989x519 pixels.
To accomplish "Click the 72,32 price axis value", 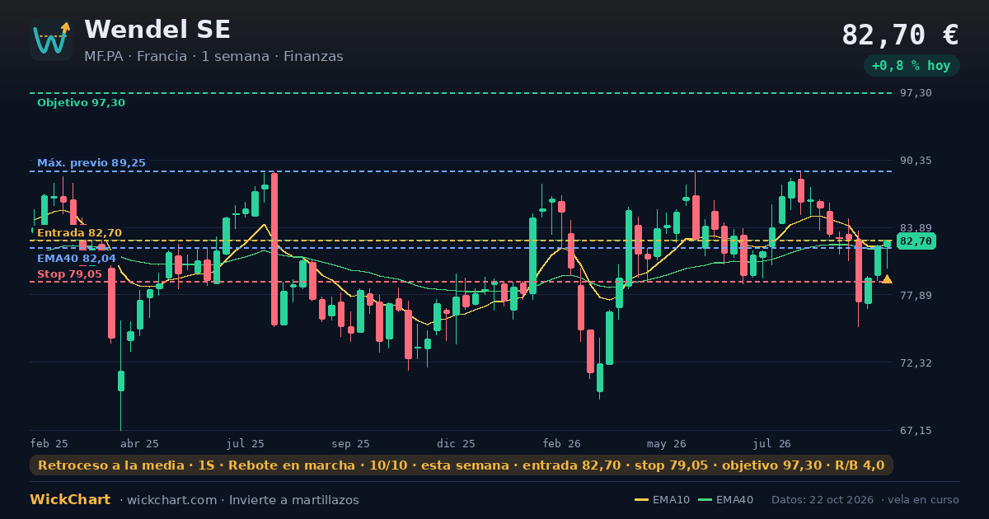I will click(x=916, y=363).
